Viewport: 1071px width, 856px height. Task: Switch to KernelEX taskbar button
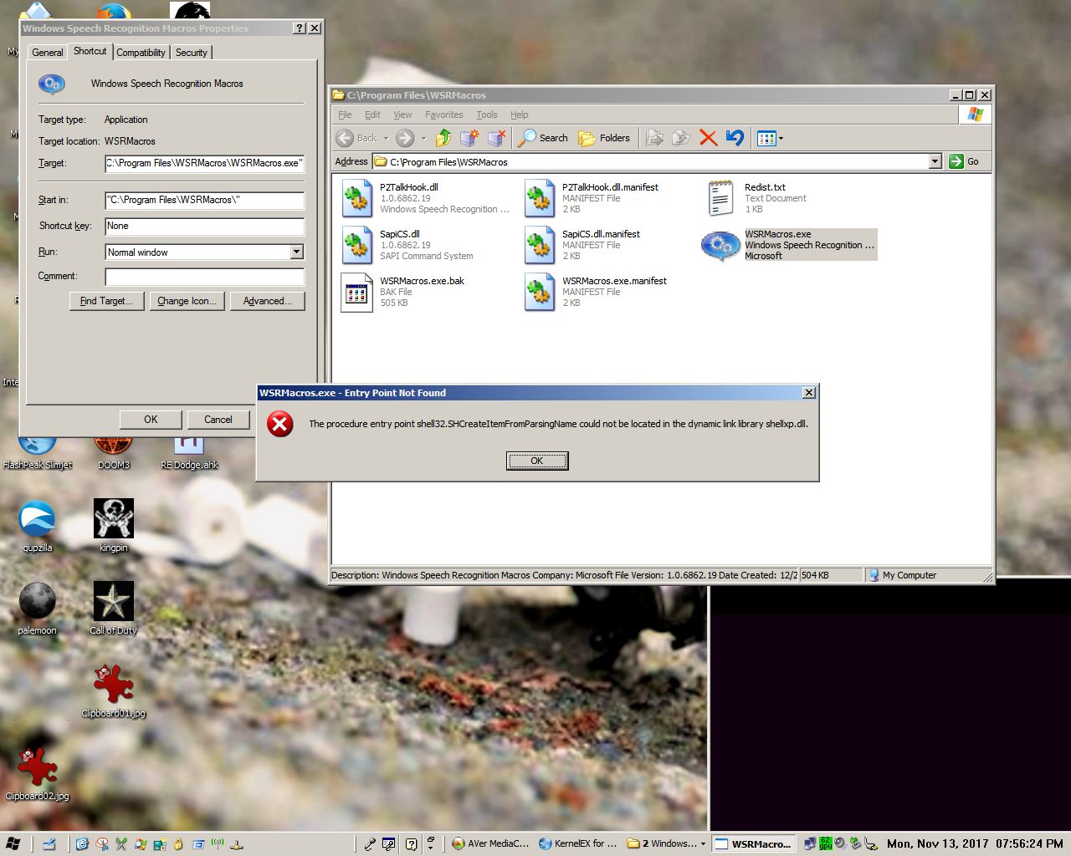[x=578, y=843]
